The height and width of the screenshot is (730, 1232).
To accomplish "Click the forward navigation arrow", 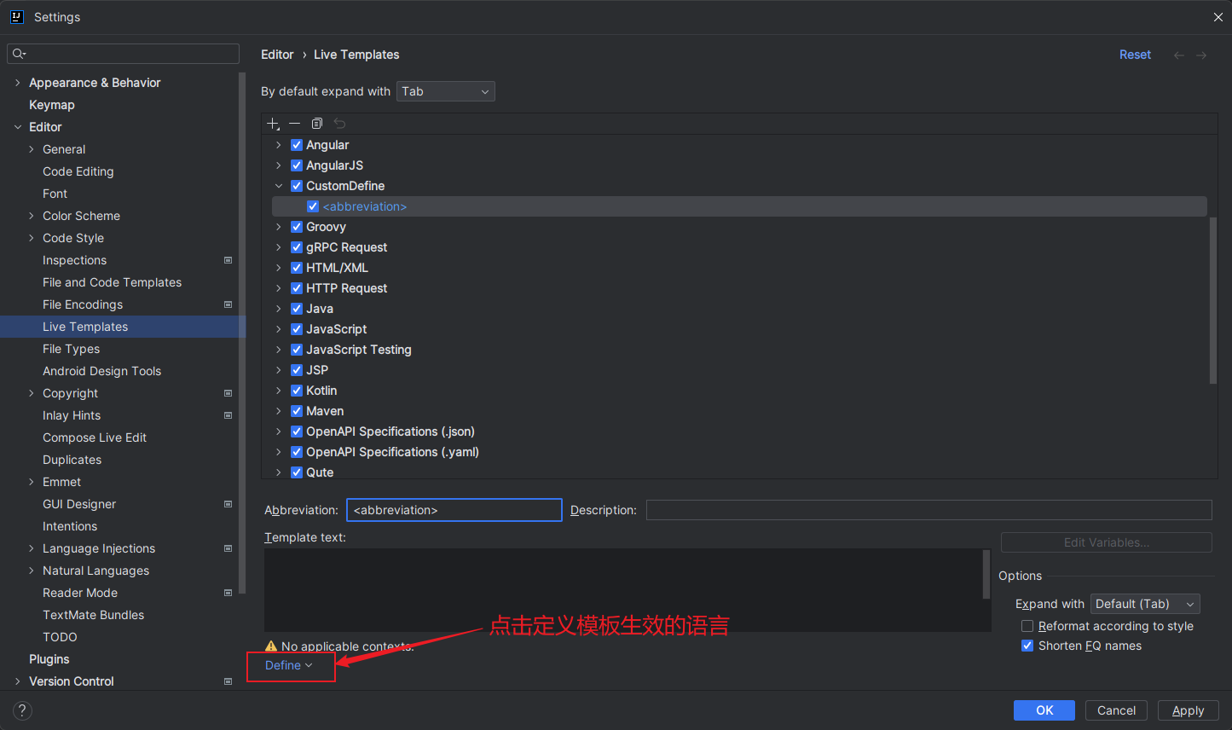I will (1201, 55).
